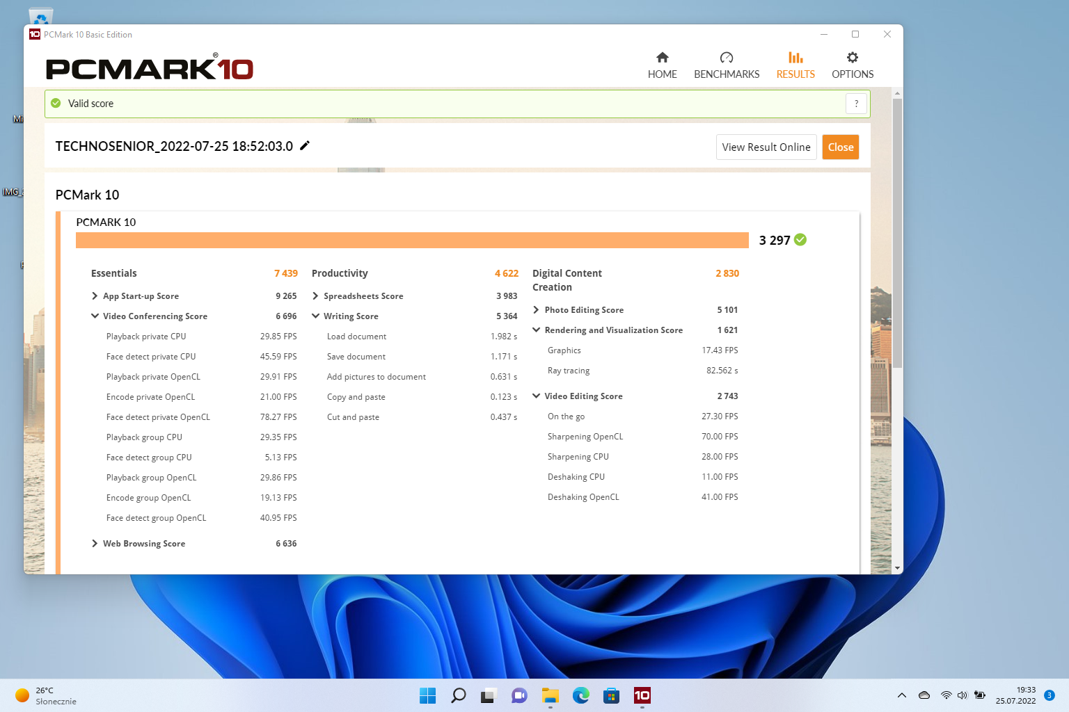Open taskbar Search

pos(459,695)
